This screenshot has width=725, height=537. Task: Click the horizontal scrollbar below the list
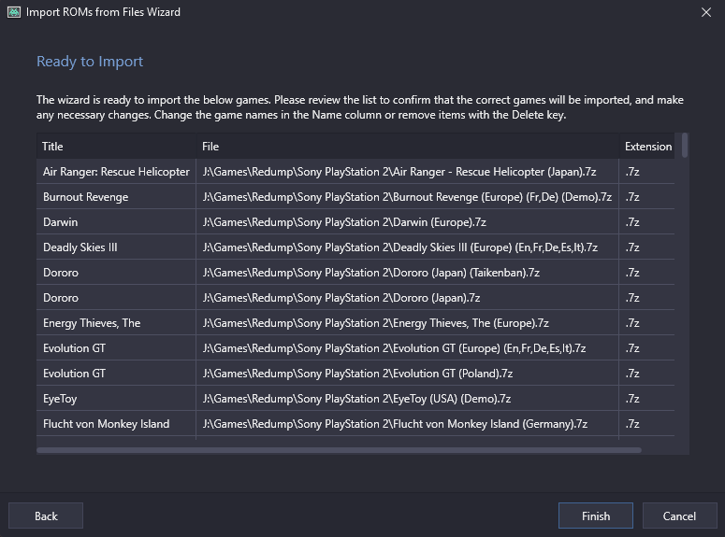[339, 450]
